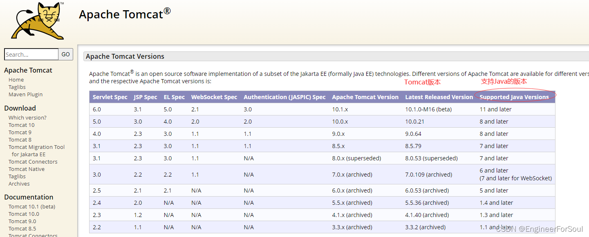Click the Apache Tomcat® page title
This screenshot has height=237, width=589.
(x=125, y=14)
